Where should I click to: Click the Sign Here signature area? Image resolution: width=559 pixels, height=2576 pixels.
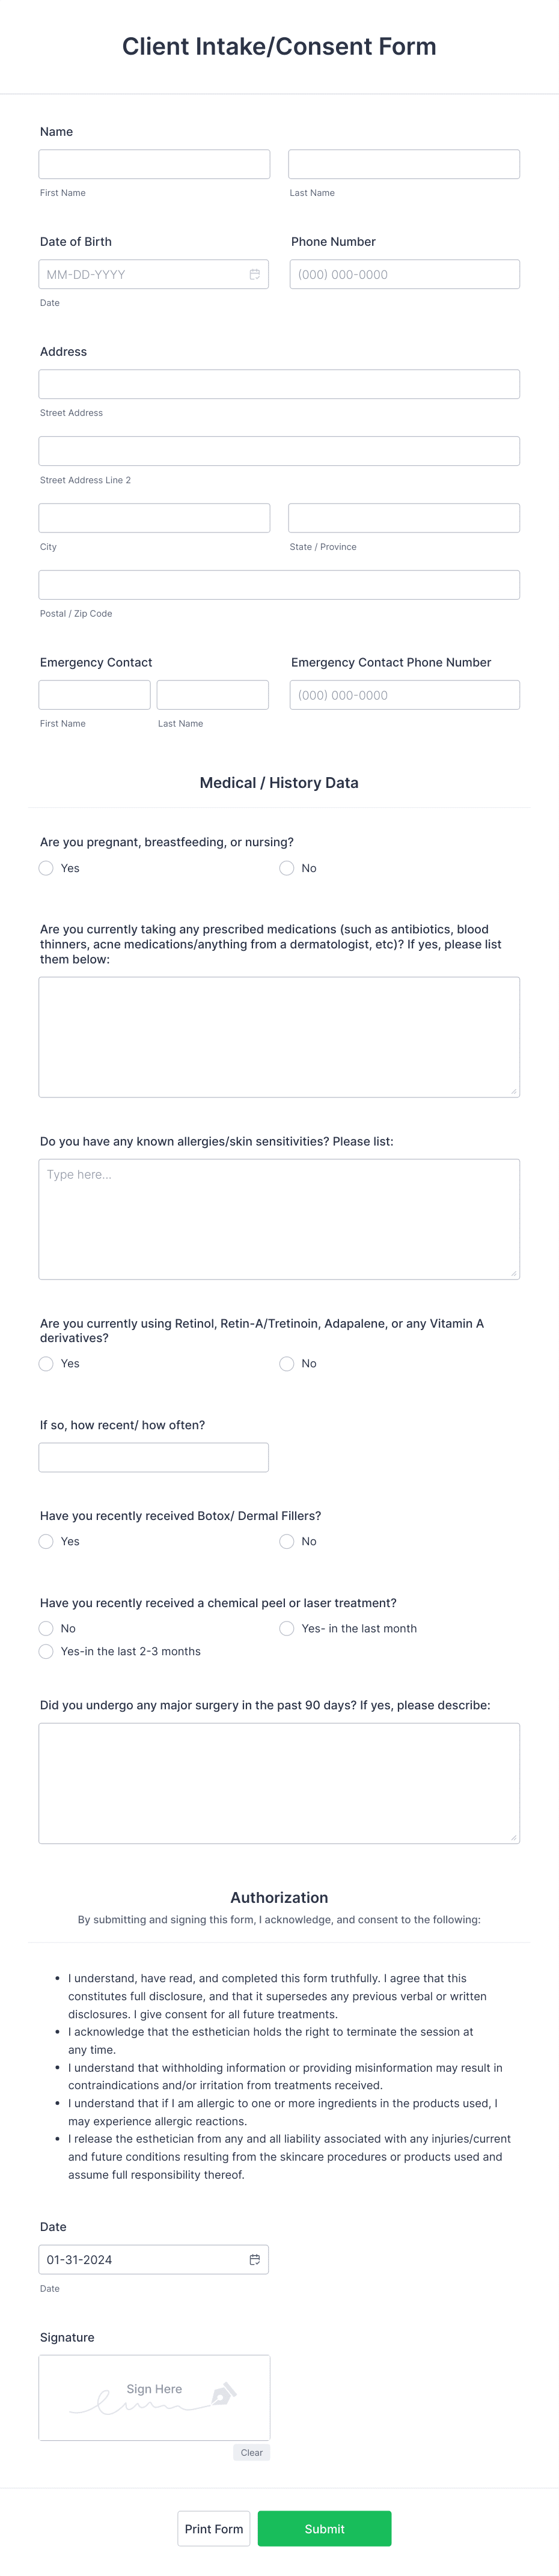click(154, 2395)
